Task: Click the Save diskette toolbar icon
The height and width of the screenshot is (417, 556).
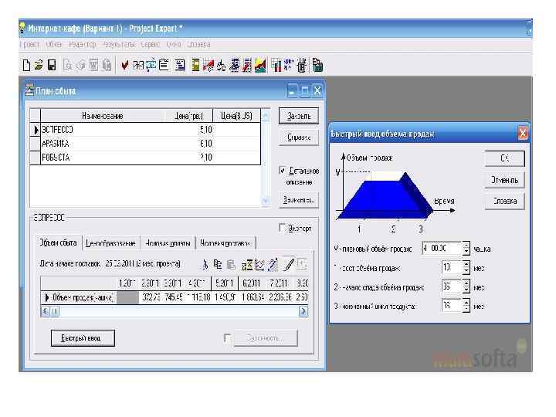Action: click(52, 65)
